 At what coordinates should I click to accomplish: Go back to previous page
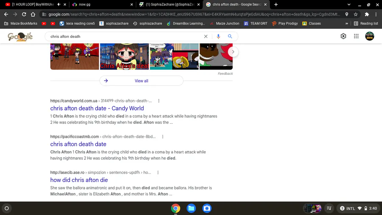coord(6,14)
